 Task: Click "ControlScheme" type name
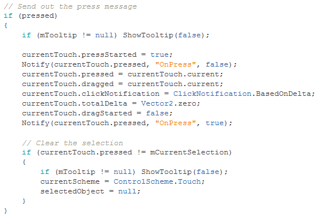click(143, 181)
